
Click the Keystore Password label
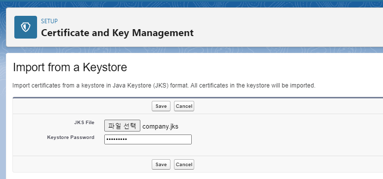(71, 137)
